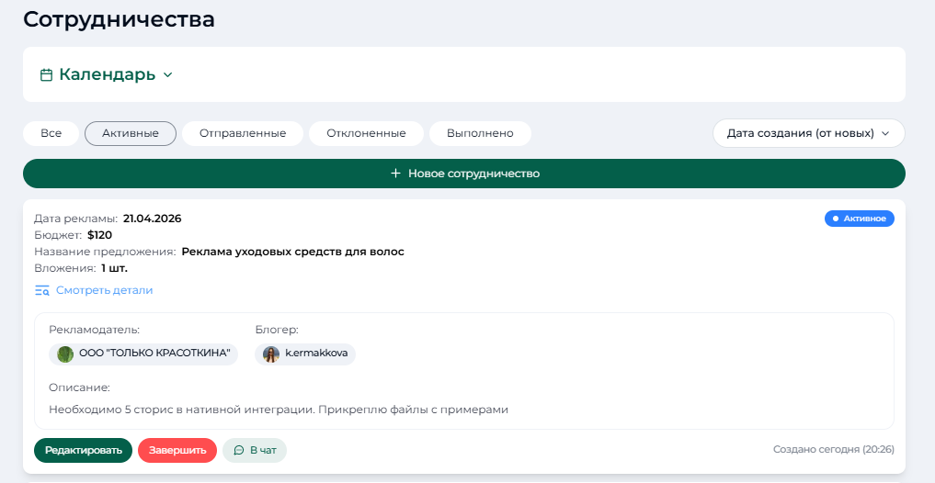Click the Редактировать button
Image resolution: width=935 pixels, height=483 pixels.
83,450
